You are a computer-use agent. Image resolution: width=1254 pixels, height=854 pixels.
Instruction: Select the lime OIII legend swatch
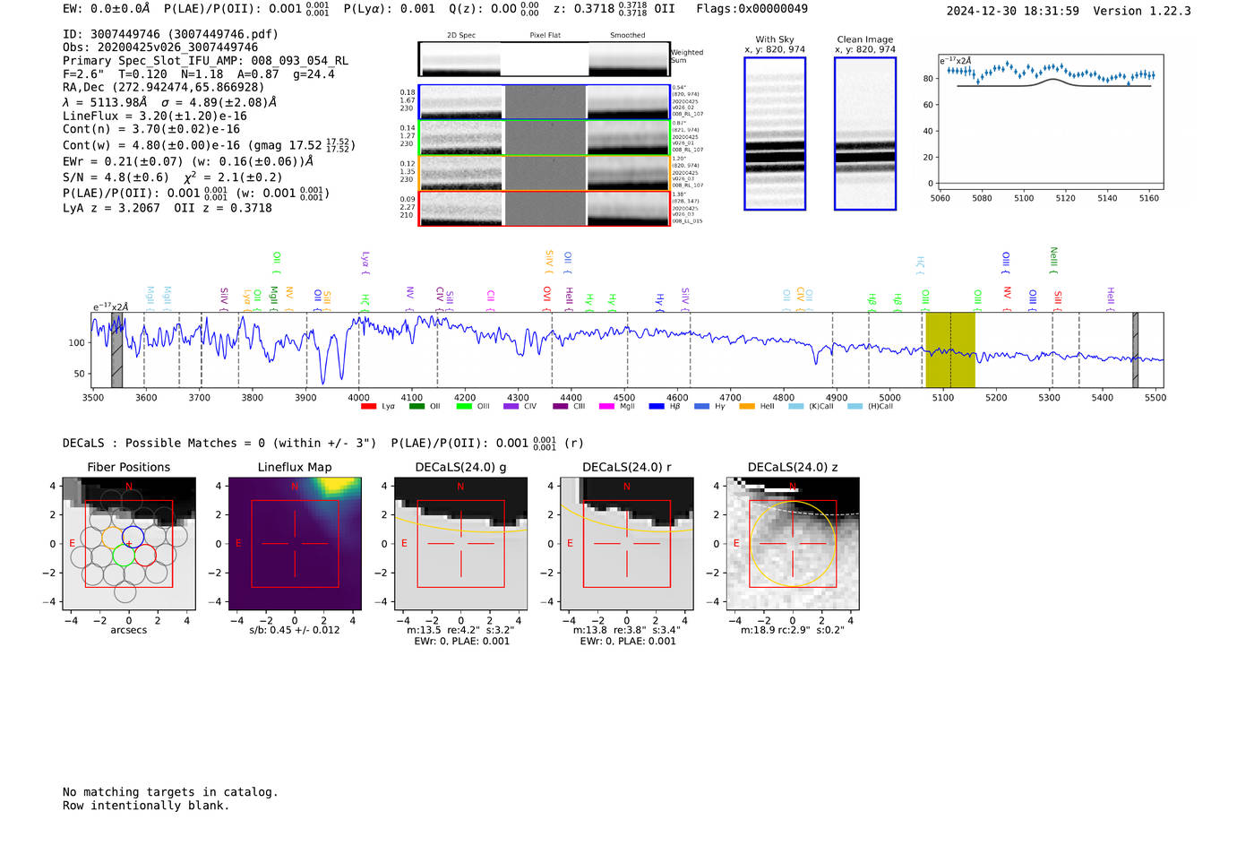464,407
